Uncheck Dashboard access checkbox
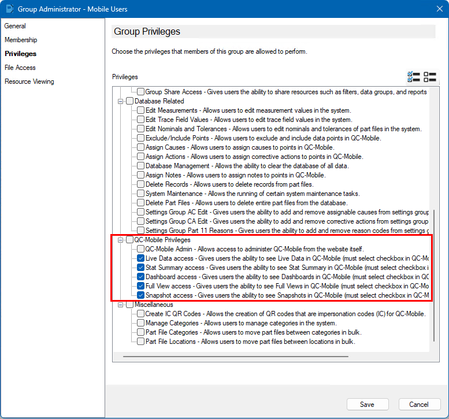449x419 pixels. [x=140, y=277]
